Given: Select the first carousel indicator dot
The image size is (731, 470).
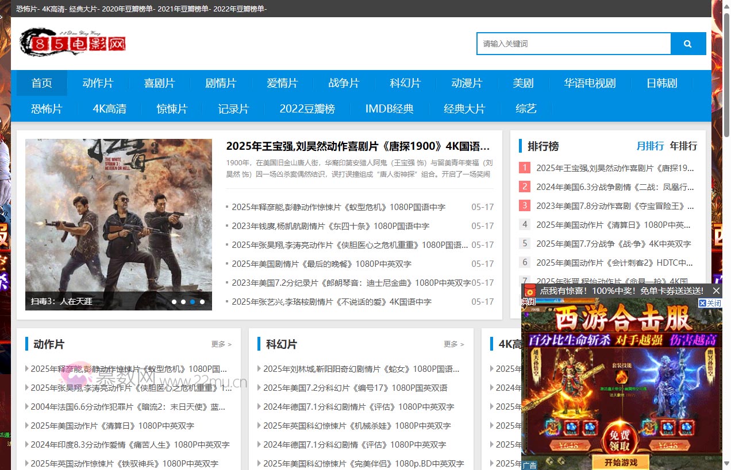Looking at the screenshot, I should coord(174,301).
